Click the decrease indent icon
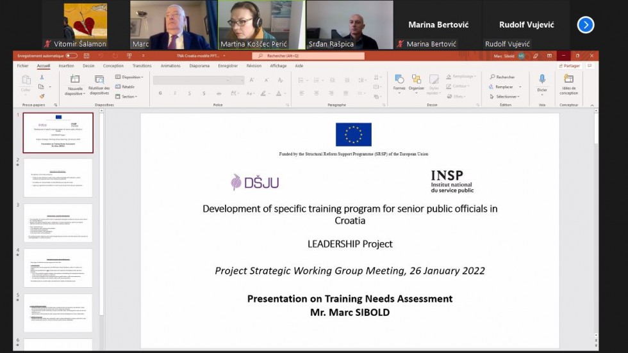This screenshot has width=628, height=353. pos(332,80)
